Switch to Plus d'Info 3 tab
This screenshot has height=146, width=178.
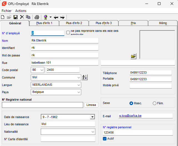point(104,23)
